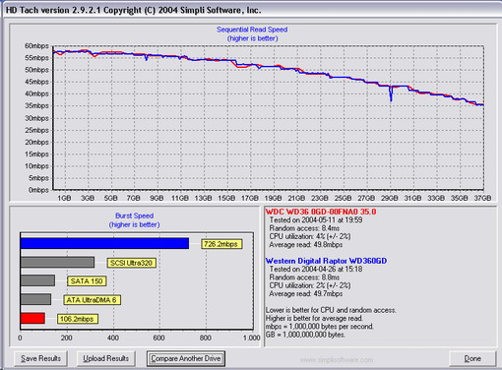The width and height of the screenshot is (502, 370).
Task: Click the 106.2mbps yellow label
Action: pyautogui.click(x=78, y=319)
